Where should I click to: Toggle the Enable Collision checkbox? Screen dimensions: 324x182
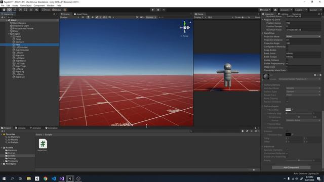287,60
